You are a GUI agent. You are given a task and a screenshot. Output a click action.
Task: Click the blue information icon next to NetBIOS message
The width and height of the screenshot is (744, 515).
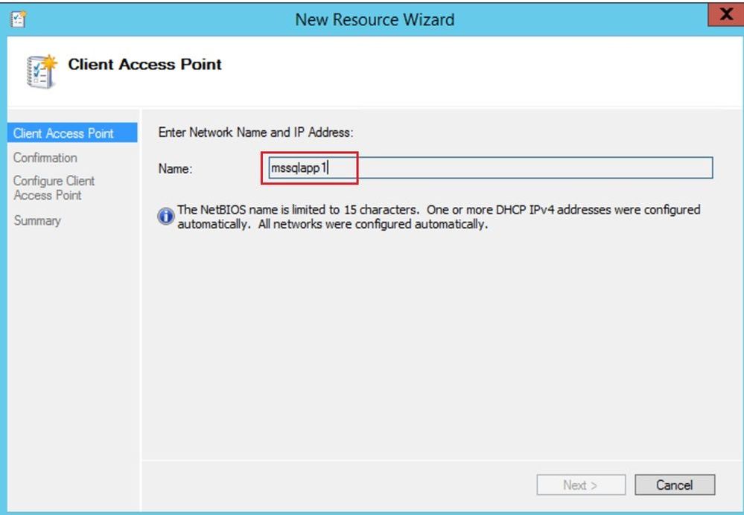pyautogui.click(x=165, y=217)
